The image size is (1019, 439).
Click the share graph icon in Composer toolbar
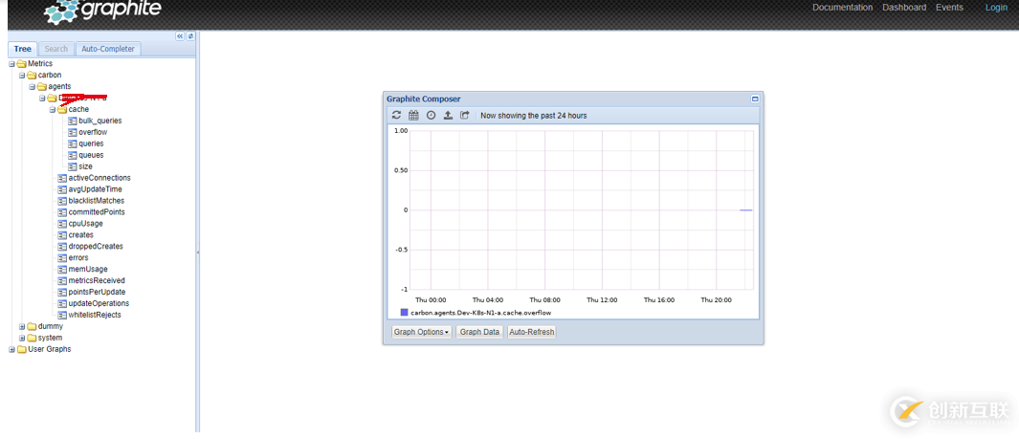[x=465, y=115]
